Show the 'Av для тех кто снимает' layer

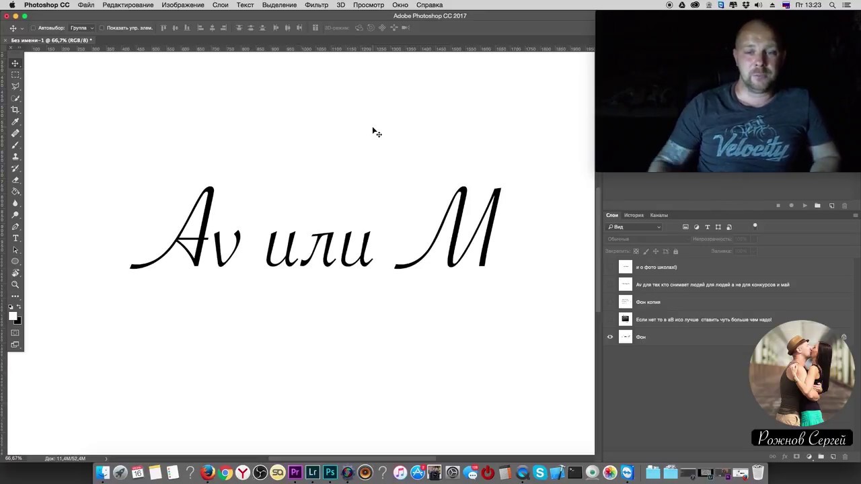[x=610, y=285]
